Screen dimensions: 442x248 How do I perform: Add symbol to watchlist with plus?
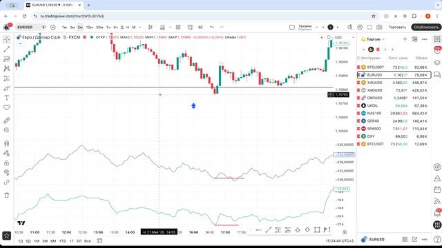point(405,39)
